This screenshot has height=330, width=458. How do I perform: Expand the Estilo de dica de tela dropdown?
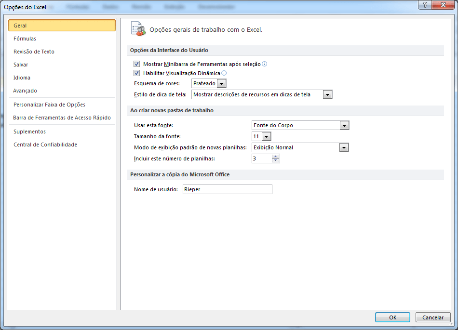[328, 94]
